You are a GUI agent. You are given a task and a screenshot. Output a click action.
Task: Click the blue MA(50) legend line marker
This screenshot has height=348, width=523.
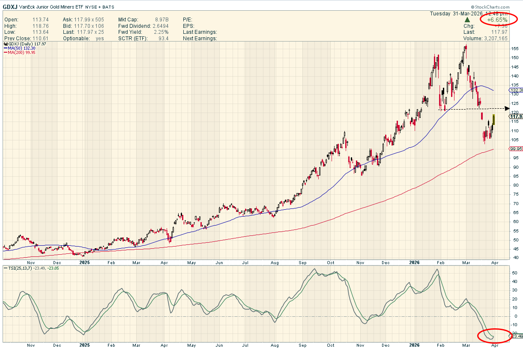(x=5, y=48)
